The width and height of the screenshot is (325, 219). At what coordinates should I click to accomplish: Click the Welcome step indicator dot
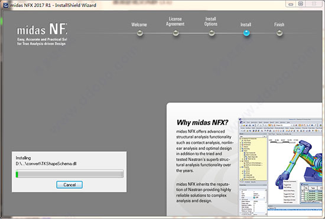click(x=140, y=33)
